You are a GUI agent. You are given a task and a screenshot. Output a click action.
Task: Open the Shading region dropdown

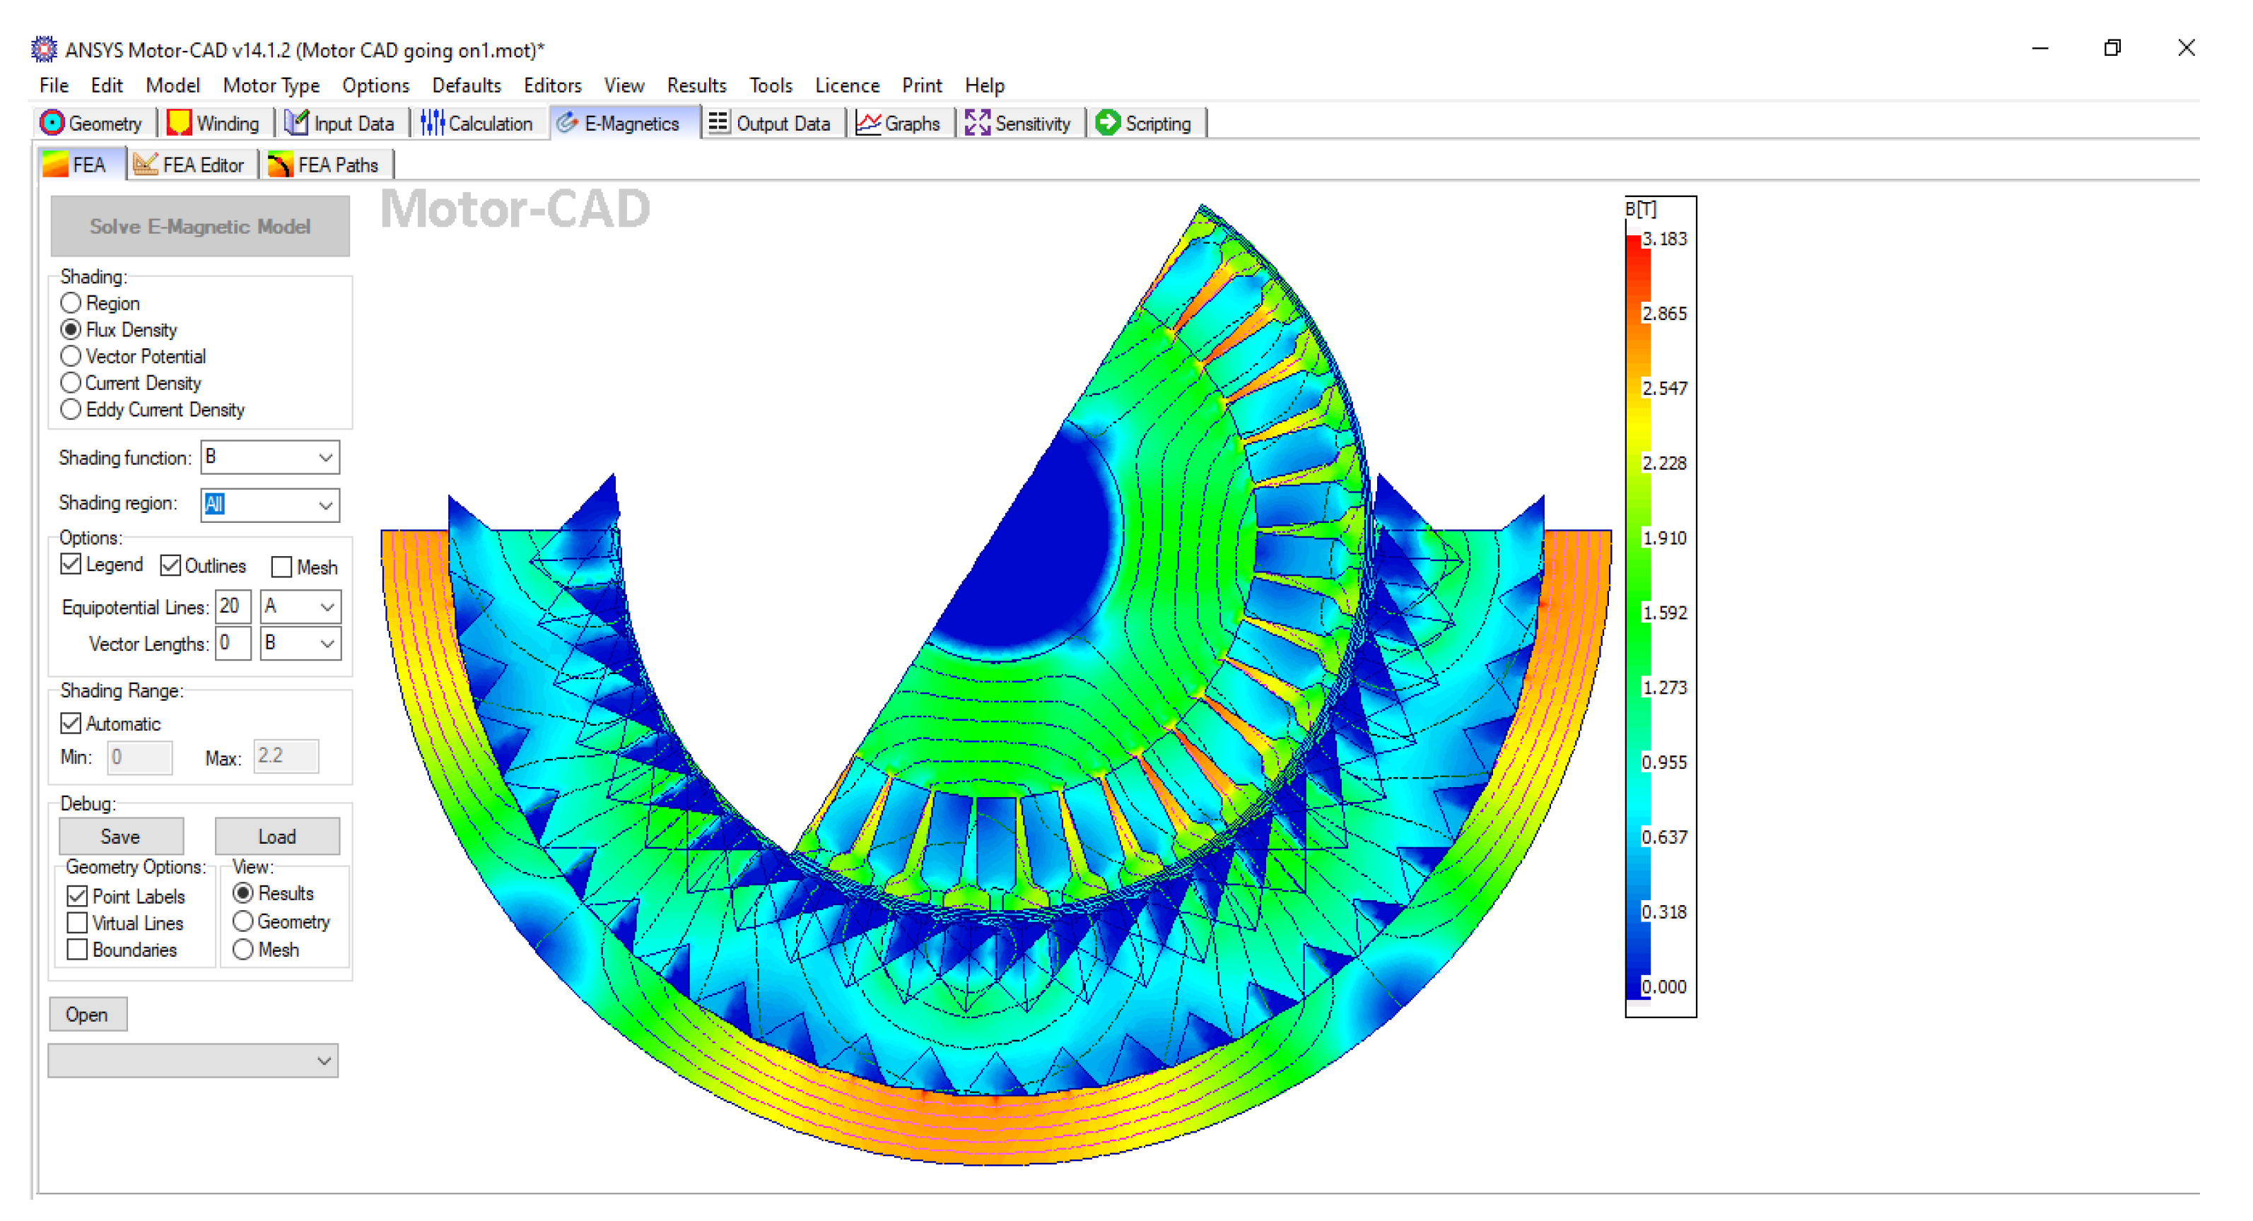[x=325, y=505]
